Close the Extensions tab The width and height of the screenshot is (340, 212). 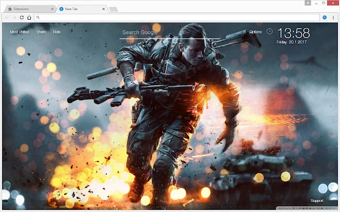coord(52,9)
